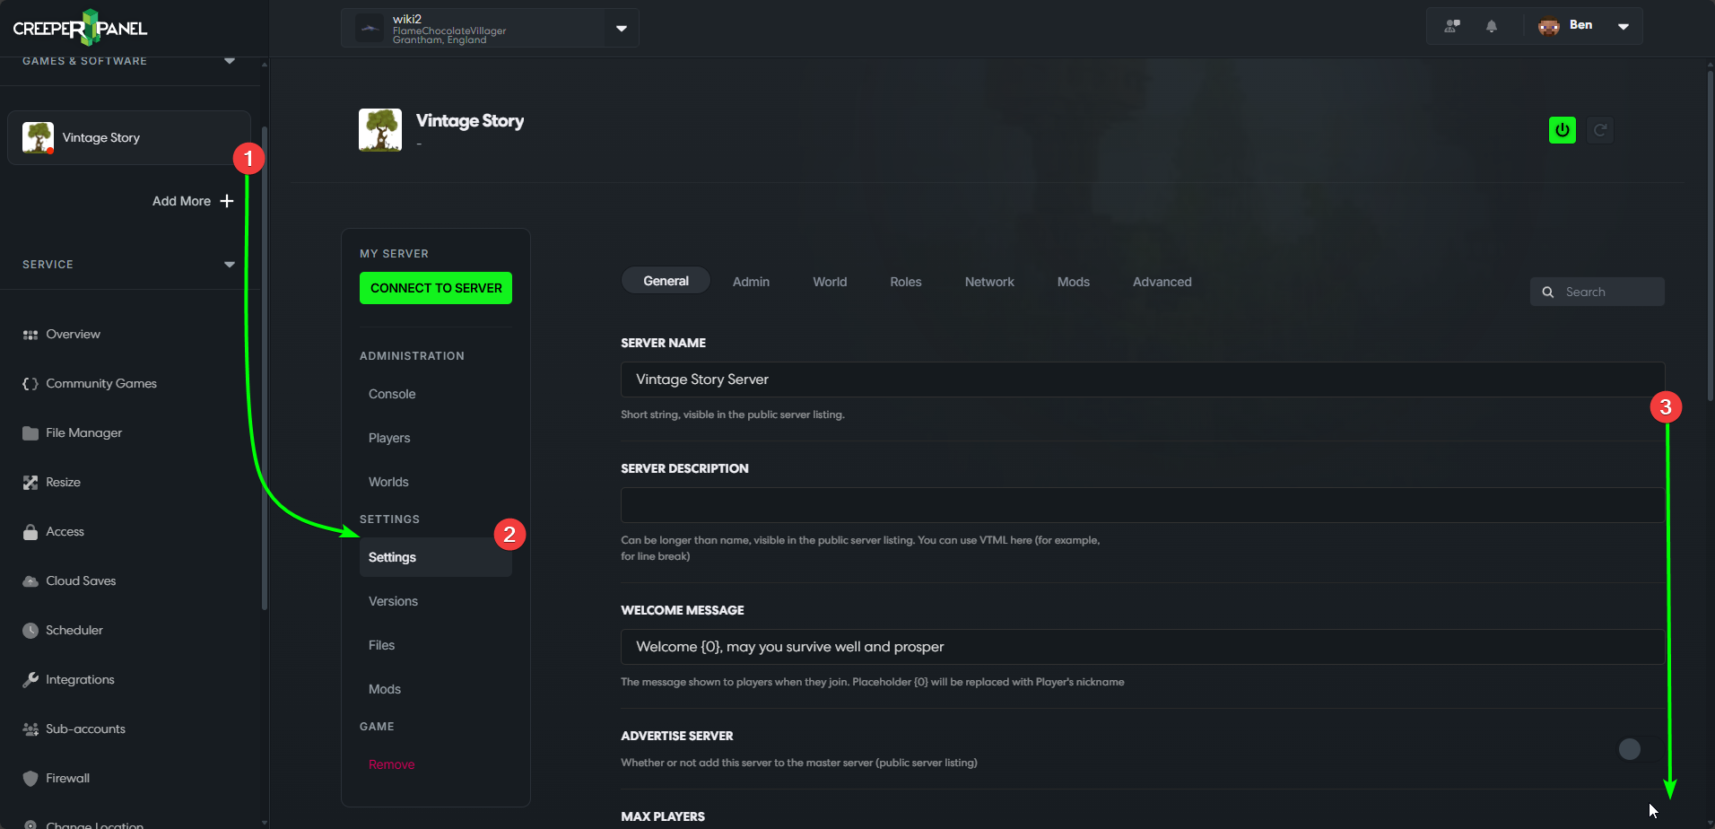Click the Scheduler clock icon
This screenshot has height=829, width=1715.
point(30,631)
